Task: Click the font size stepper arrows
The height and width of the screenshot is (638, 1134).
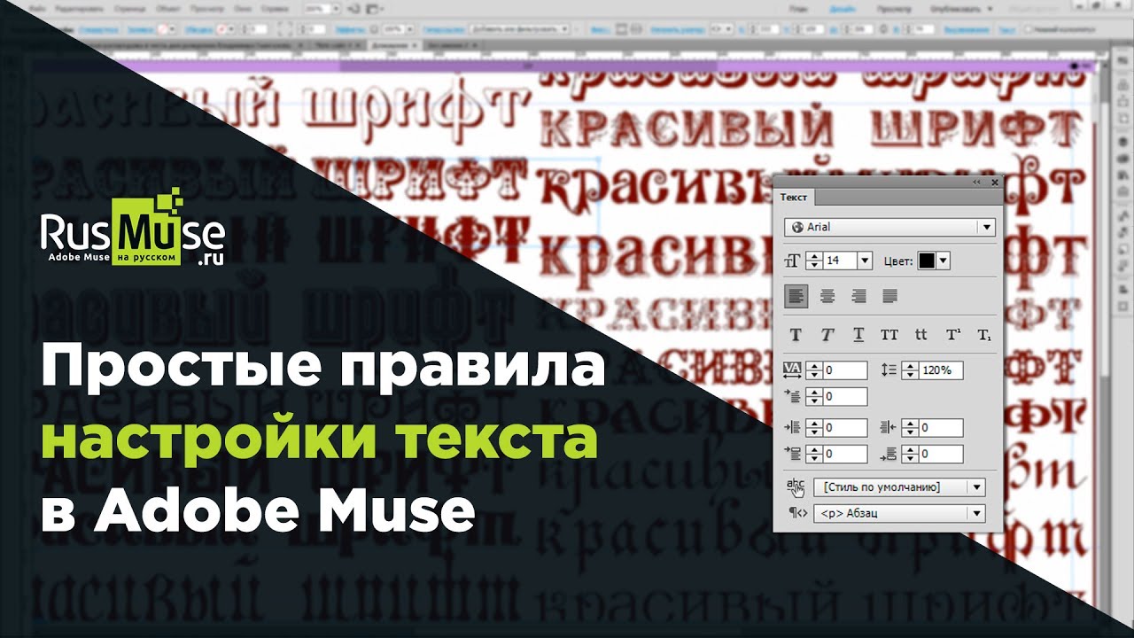Action: coord(814,261)
